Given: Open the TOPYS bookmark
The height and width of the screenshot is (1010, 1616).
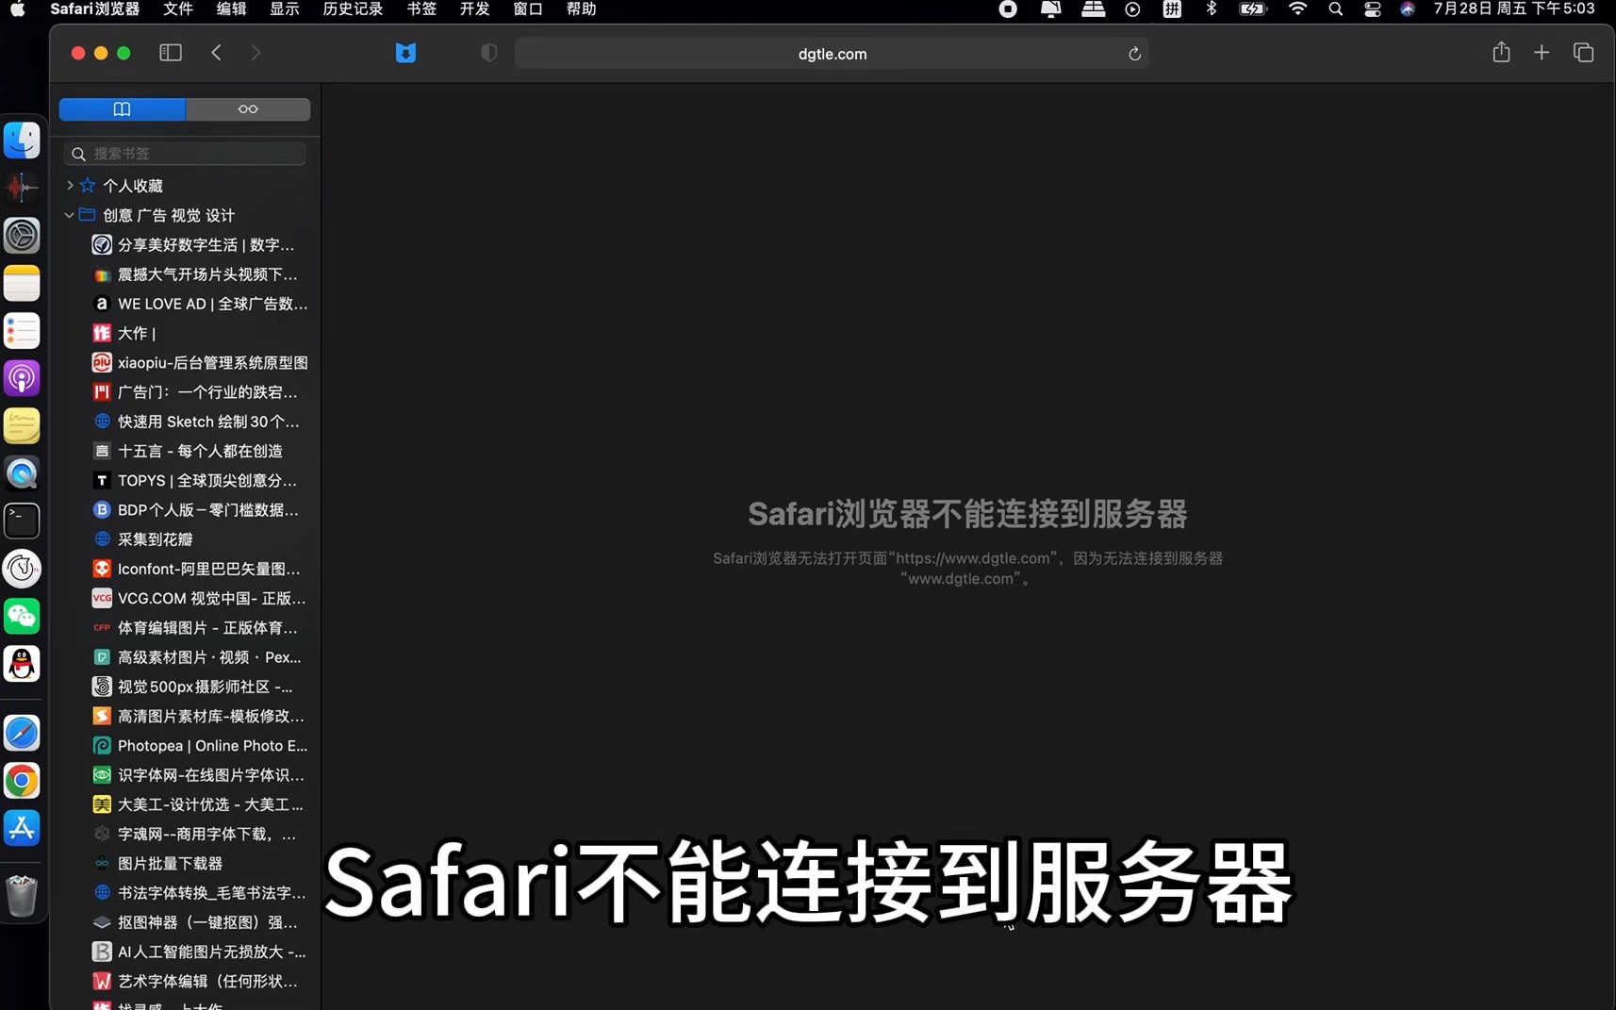Looking at the screenshot, I should coord(196,481).
